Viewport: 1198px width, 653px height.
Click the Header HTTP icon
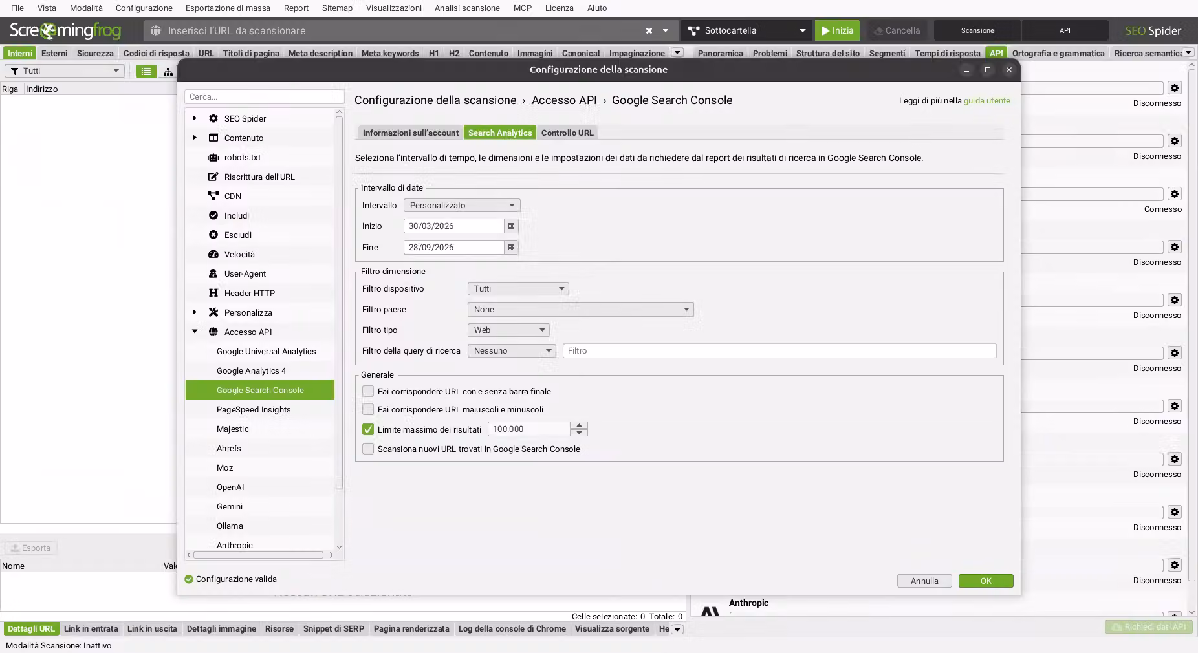point(213,293)
